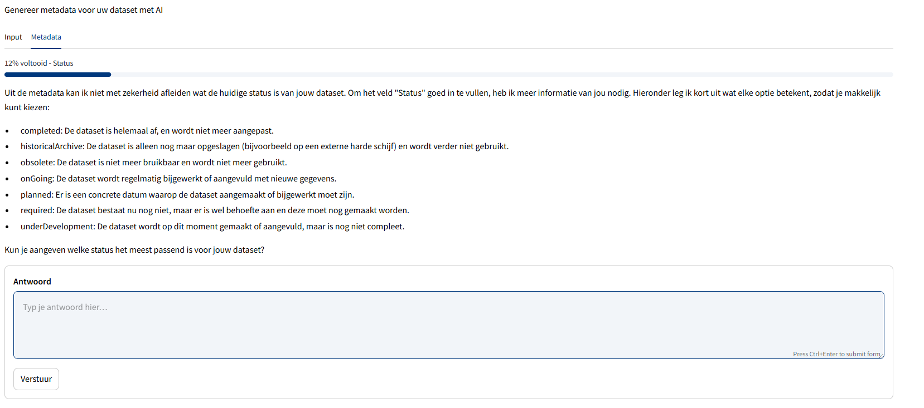Grab the text area resize handle
Screen dimensions: 924x408
[882, 356]
